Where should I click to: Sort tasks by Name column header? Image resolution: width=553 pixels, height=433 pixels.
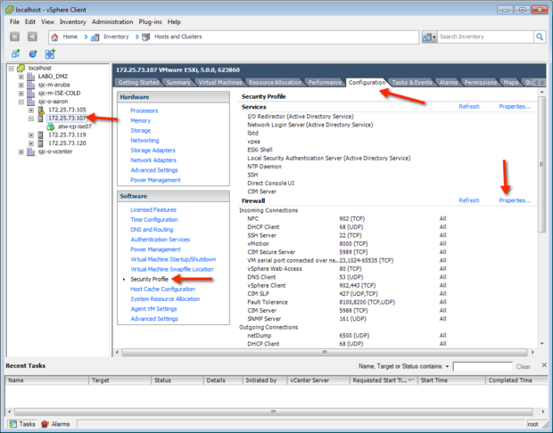pos(46,380)
